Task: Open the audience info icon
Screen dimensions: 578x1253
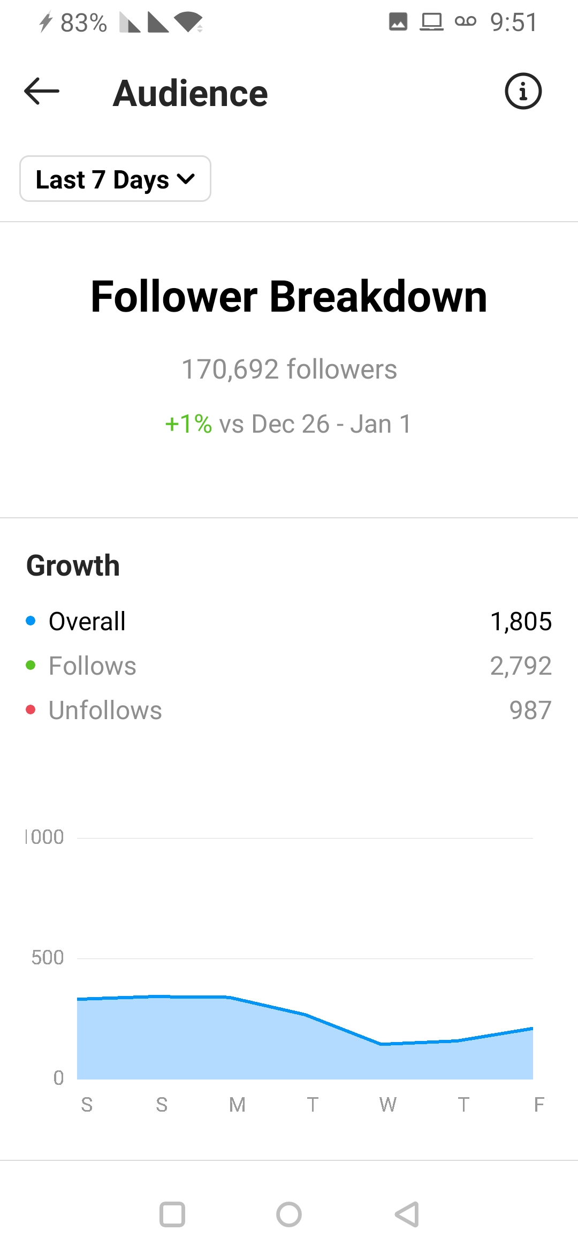Action: 523,92
